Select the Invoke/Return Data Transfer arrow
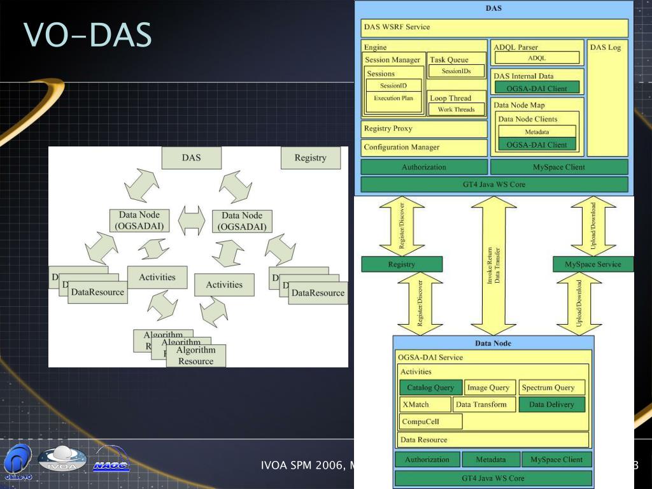 point(493,266)
